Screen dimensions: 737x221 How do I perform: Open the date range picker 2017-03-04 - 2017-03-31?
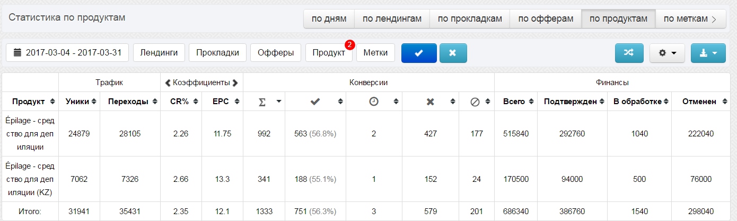tap(68, 53)
